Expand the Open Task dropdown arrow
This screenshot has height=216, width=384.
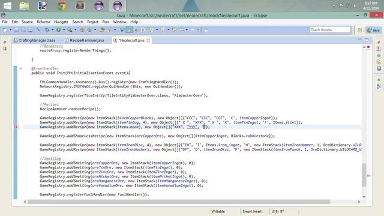(x=115, y=30)
